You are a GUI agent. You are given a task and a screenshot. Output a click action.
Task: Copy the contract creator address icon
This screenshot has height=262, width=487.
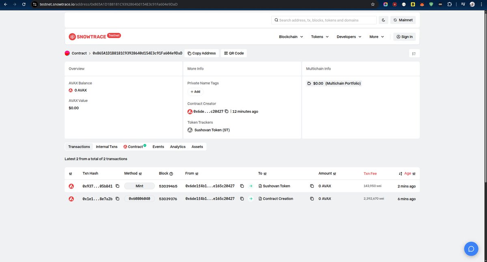[226, 111]
